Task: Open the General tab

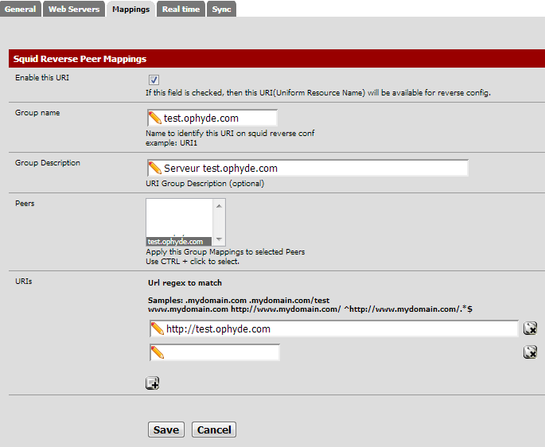Action: coord(21,10)
